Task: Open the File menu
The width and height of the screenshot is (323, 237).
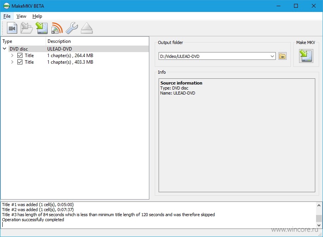Action: (7, 16)
